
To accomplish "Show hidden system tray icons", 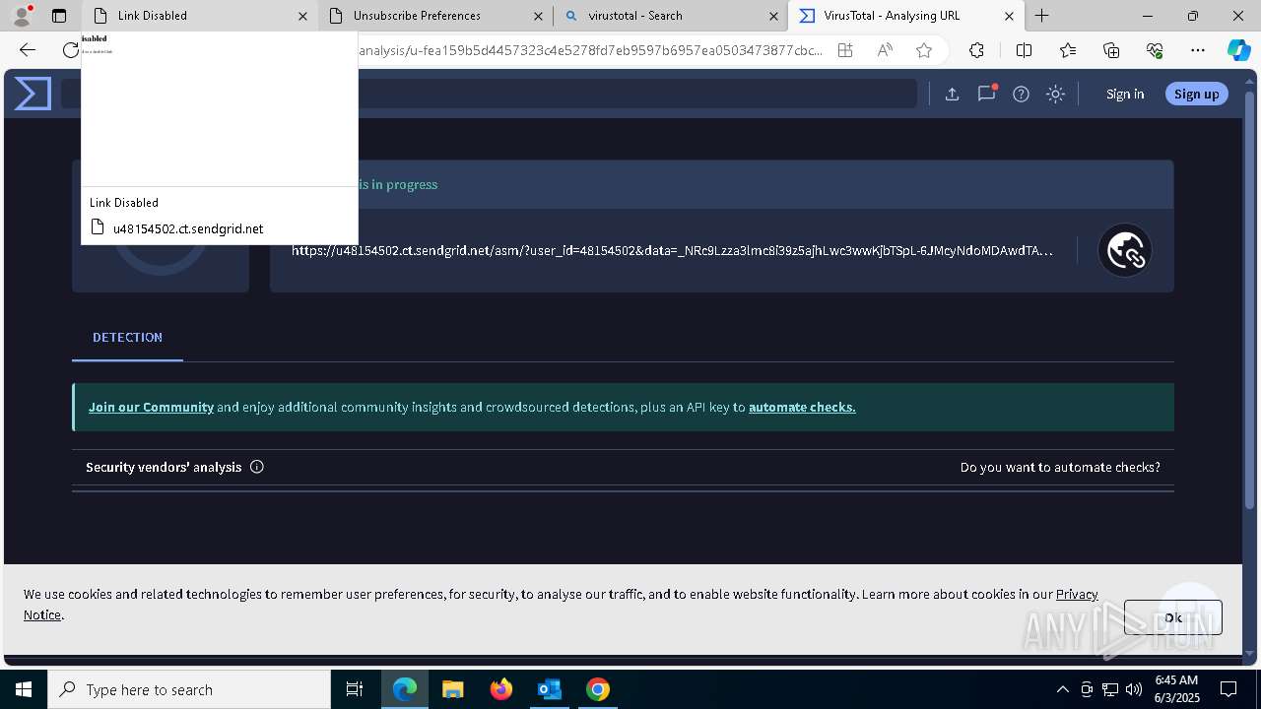I will (1062, 689).
